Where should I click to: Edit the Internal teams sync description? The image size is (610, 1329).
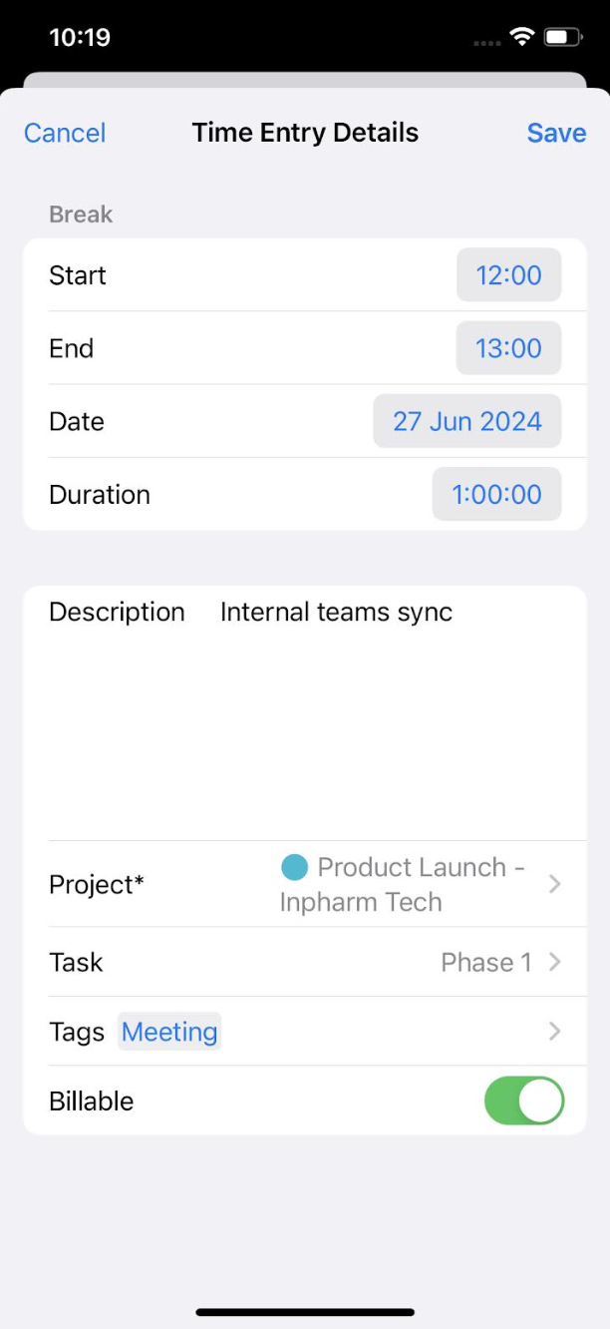(x=336, y=612)
